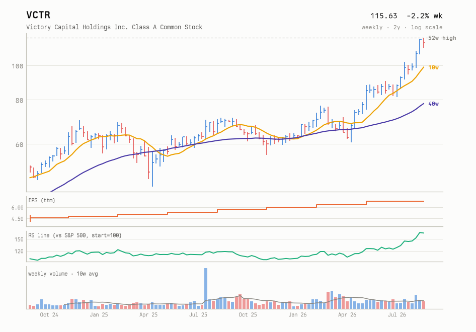Click the 'Apr 25' date axis label
The width and height of the screenshot is (476, 332).
[x=148, y=315]
